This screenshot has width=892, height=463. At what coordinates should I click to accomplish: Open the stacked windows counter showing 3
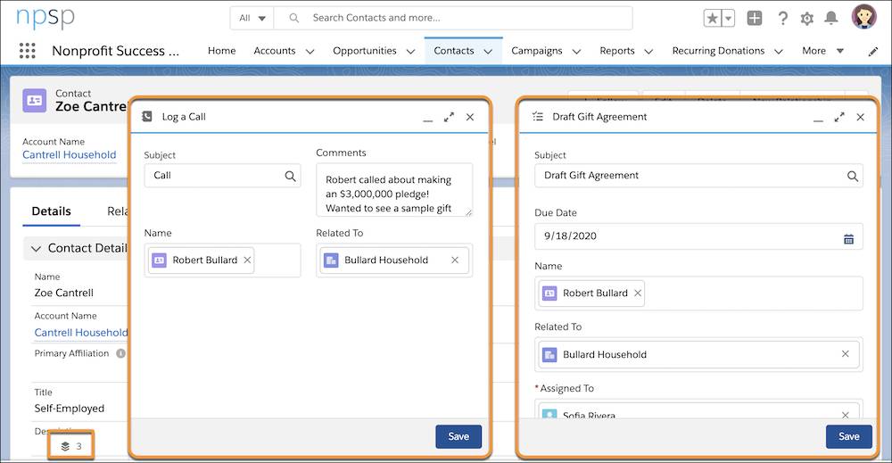click(71, 446)
